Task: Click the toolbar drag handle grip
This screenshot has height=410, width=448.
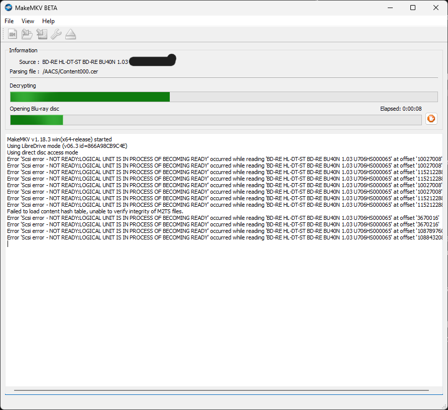Action: pos(3,34)
